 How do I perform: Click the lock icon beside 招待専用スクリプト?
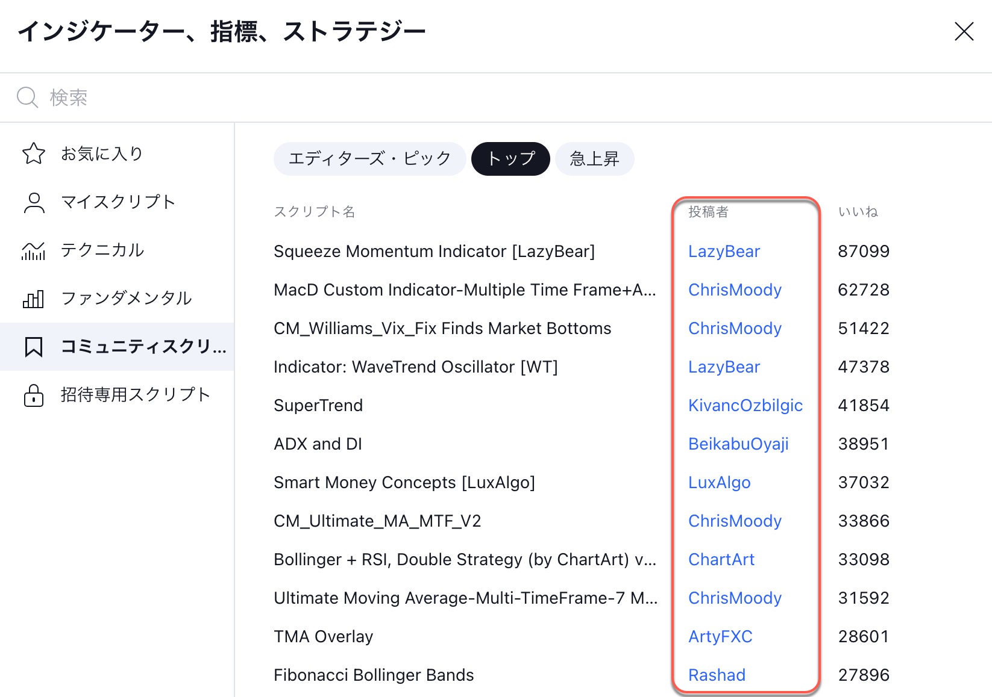34,395
